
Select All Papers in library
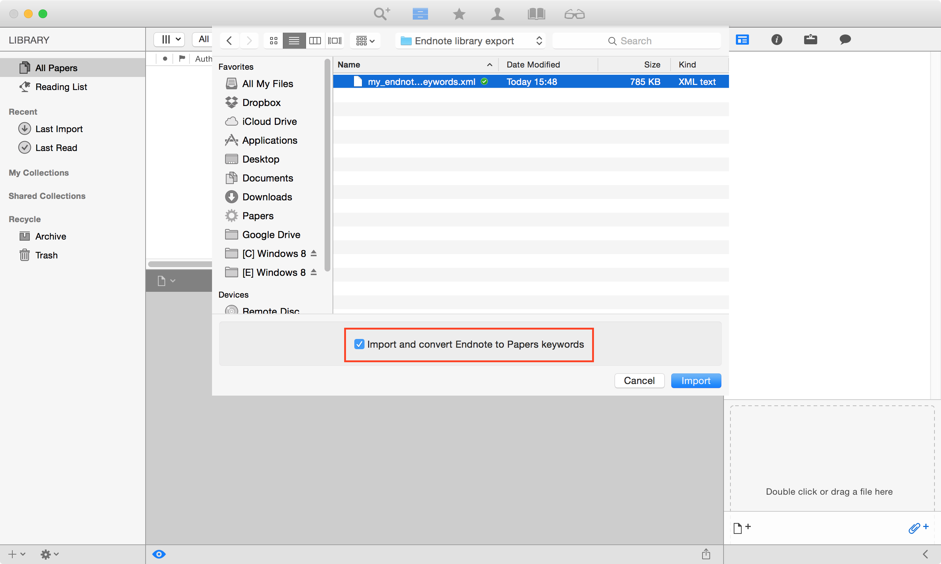(x=72, y=68)
